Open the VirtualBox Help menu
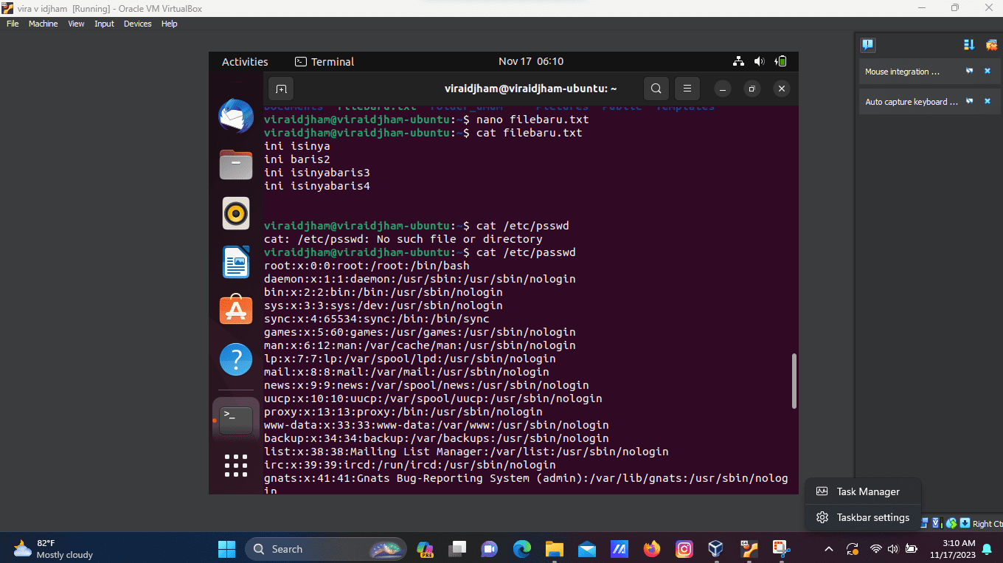Viewport: 1003px width, 563px height. click(x=170, y=24)
